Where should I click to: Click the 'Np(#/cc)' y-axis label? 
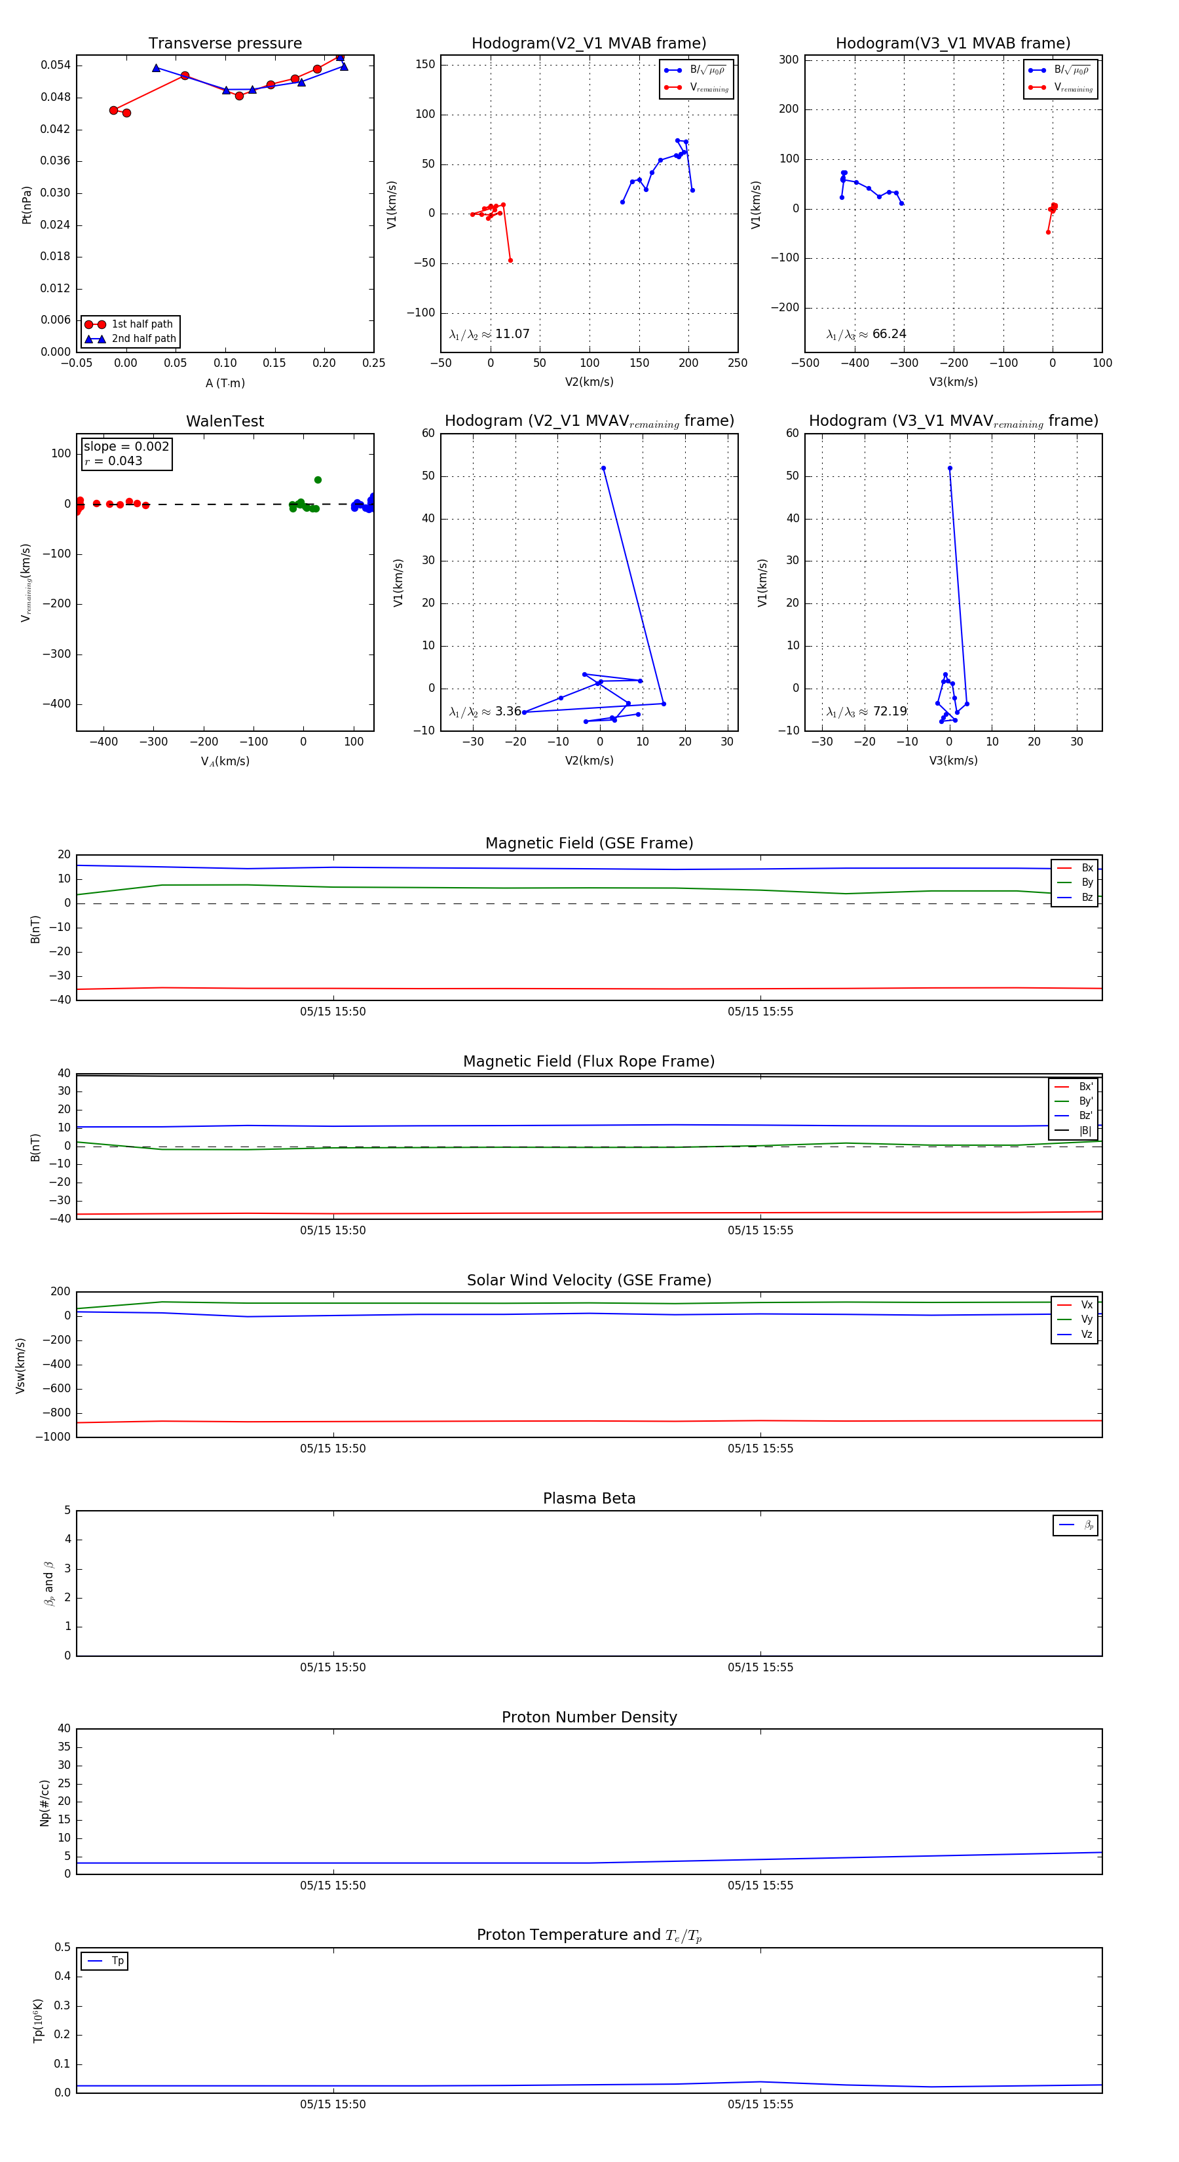(45, 1803)
